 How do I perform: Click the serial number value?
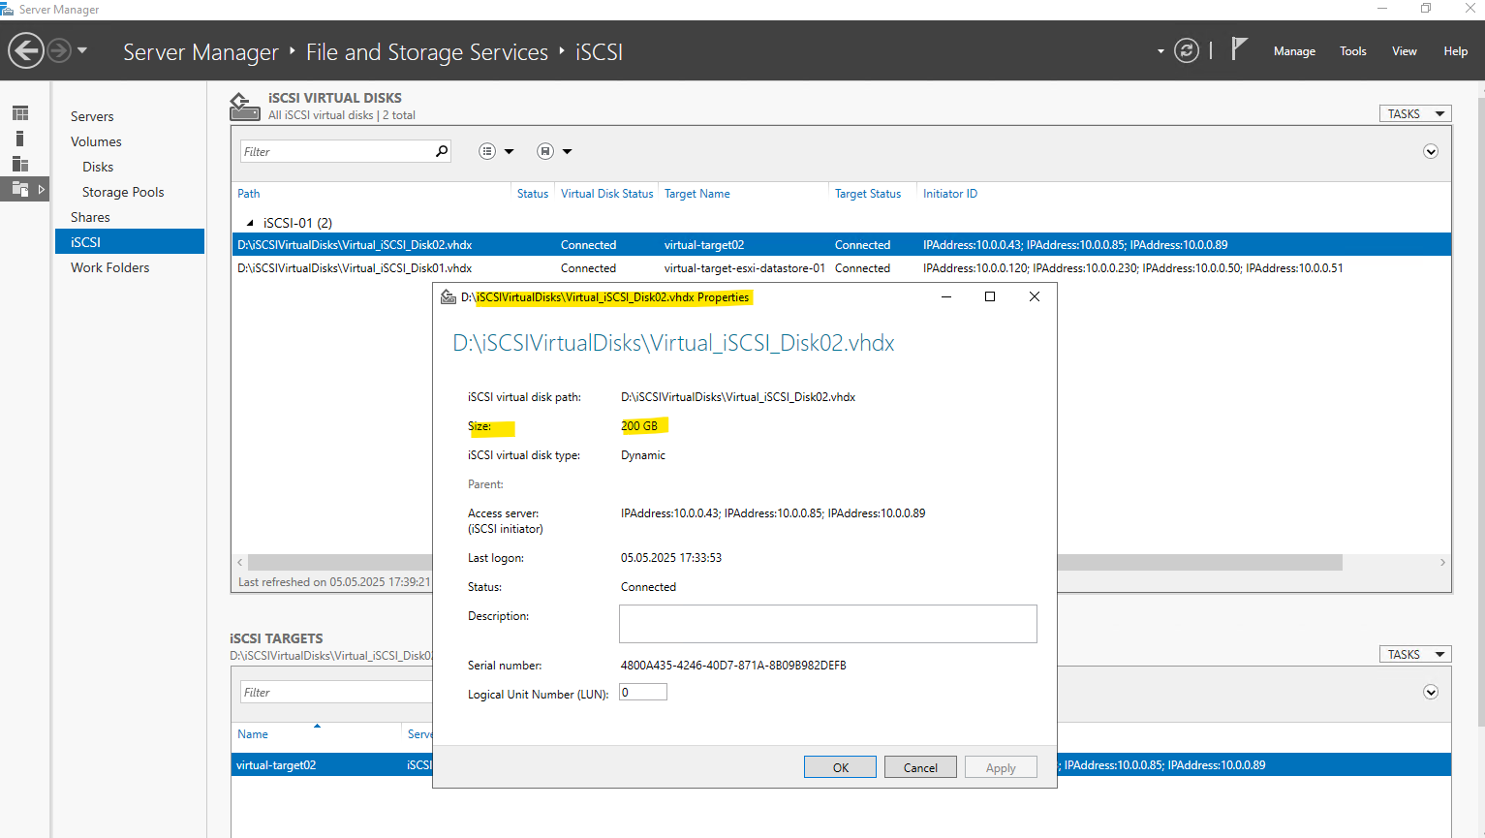point(733,666)
